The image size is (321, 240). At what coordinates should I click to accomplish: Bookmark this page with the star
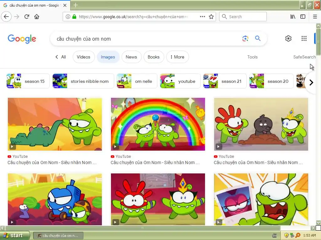(211, 17)
